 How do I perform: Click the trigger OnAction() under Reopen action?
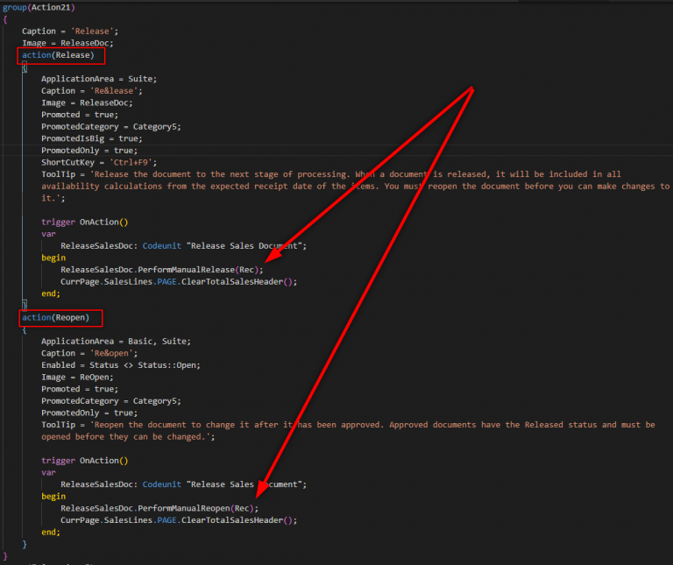(x=85, y=461)
